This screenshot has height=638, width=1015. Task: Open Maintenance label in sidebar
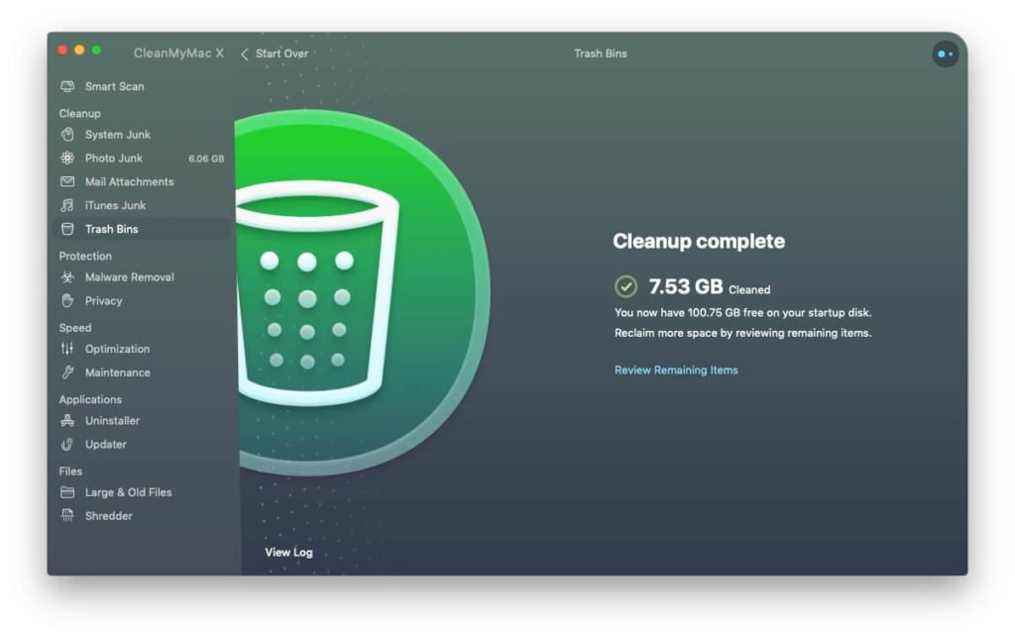coord(118,372)
